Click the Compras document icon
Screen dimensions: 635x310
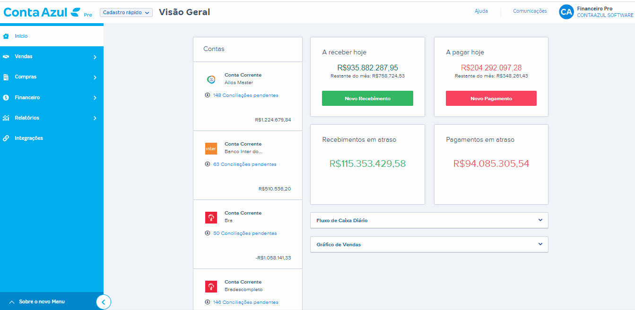click(x=6, y=77)
